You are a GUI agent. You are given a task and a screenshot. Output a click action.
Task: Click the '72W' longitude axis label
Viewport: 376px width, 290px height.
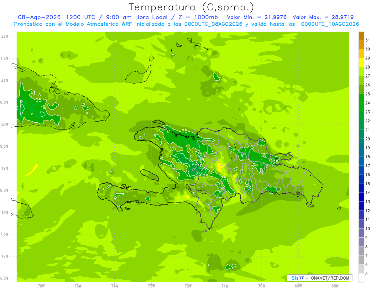pos(188,286)
